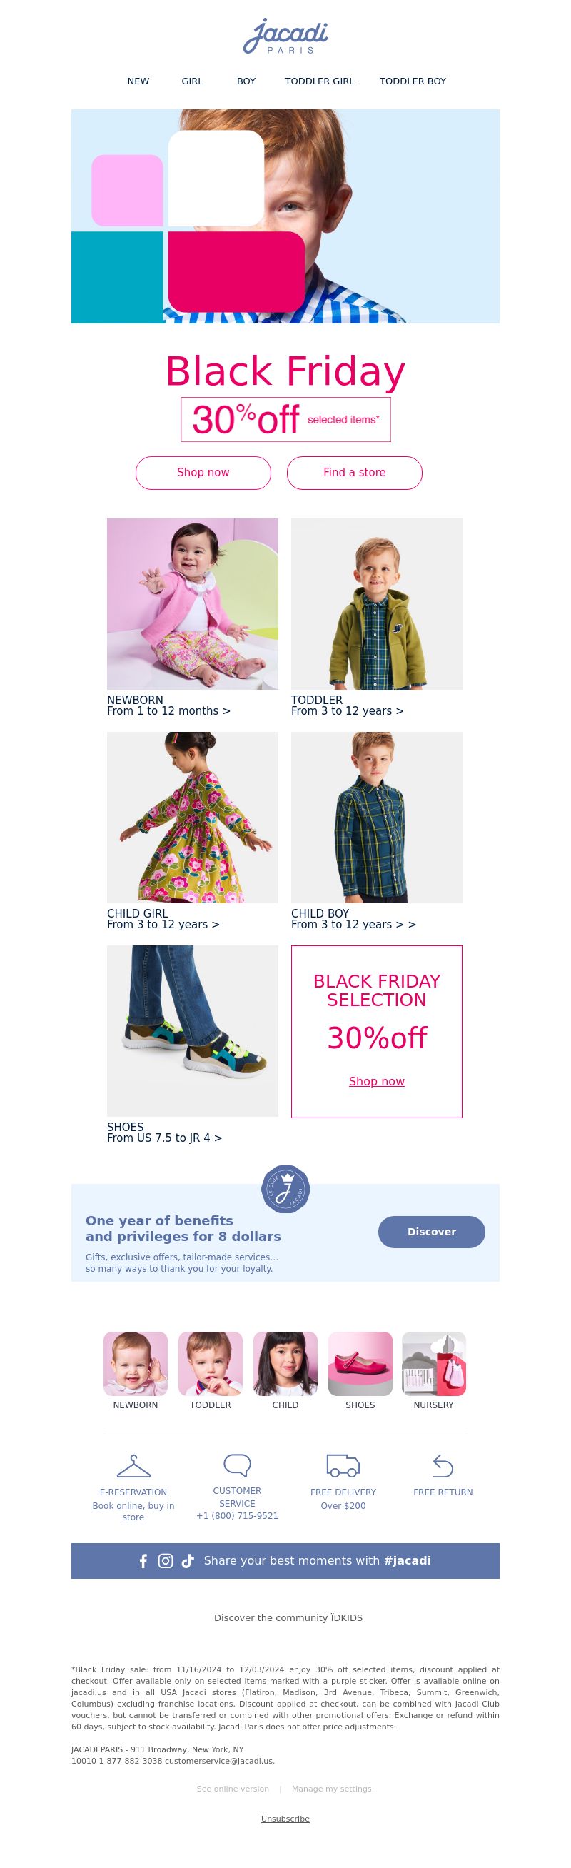The height and width of the screenshot is (1868, 571).
Task: Click Shop now link in Black Friday selection
Action: click(x=377, y=1081)
